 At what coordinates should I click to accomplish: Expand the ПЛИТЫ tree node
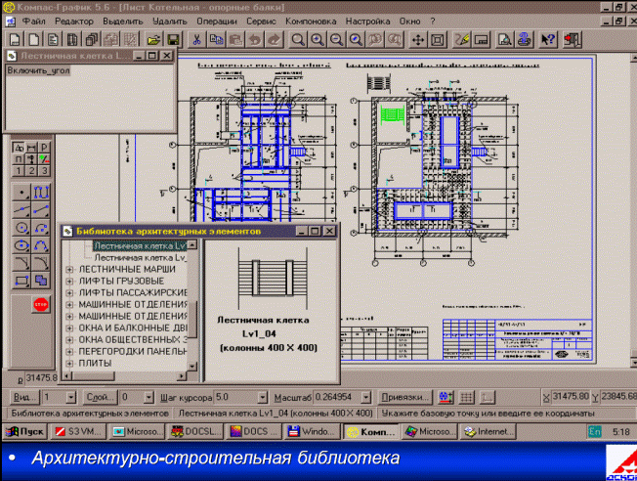coord(69,363)
